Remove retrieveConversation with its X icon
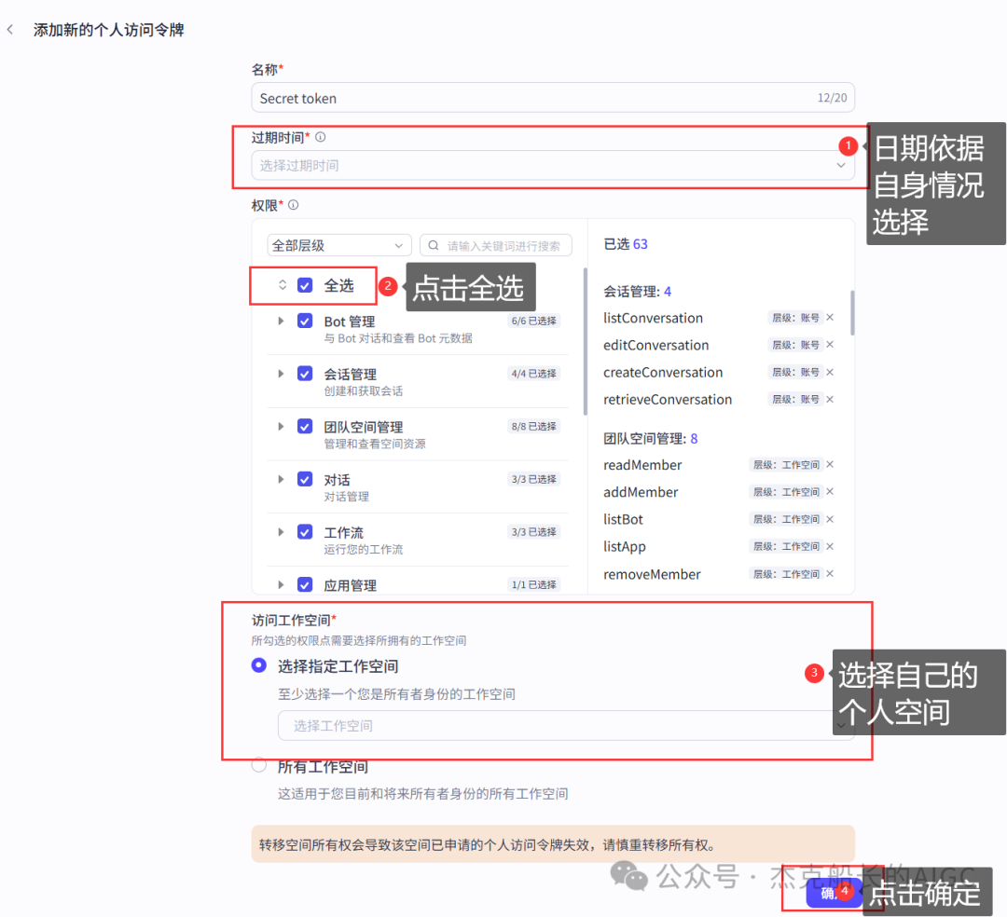1007x917 pixels. click(830, 399)
